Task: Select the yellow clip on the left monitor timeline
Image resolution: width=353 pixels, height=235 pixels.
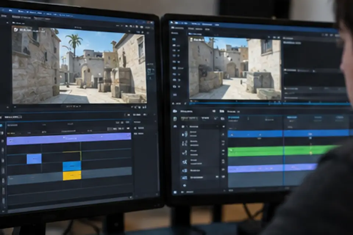Action: [x=72, y=176]
